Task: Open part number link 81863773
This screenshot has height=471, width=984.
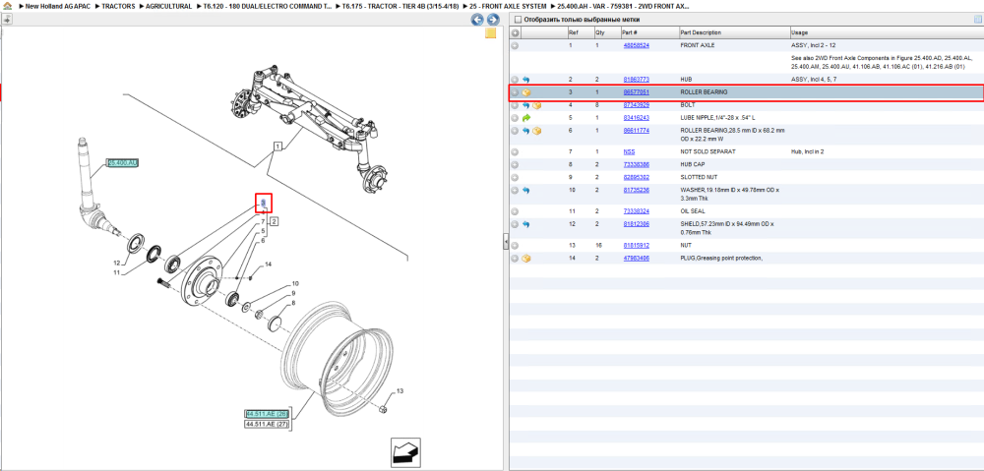Action: 636,80
